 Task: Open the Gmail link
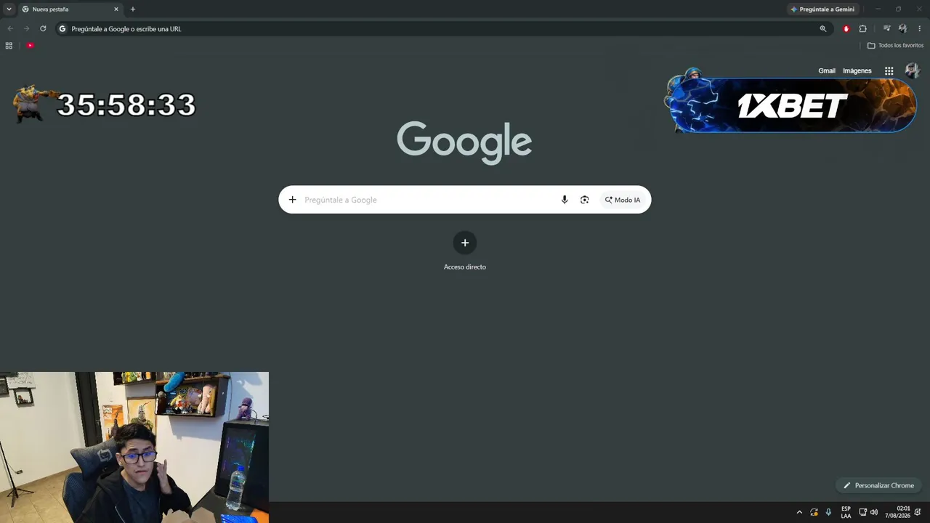[827, 71]
